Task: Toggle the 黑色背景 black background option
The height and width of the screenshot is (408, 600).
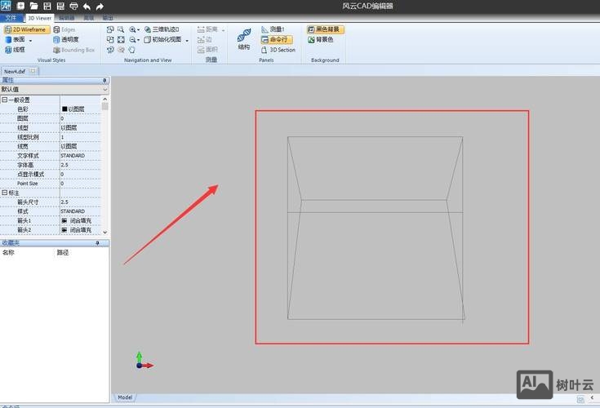Action: tap(325, 29)
